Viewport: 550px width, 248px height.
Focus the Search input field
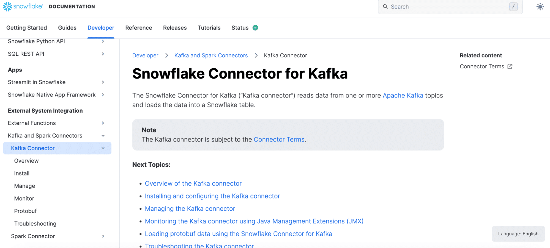(x=450, y=7)
